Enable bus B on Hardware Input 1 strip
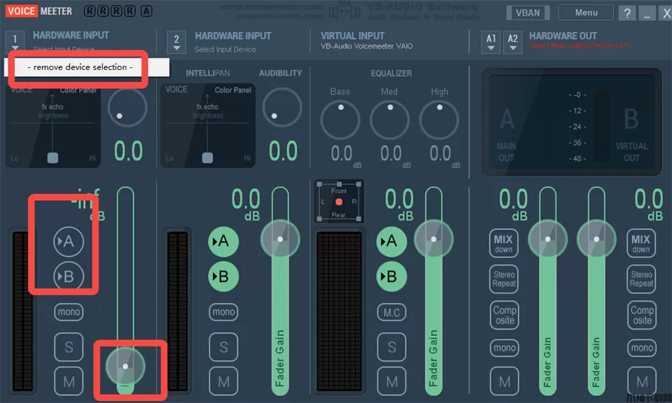This screenshot has width=672, height=403. click(69, 276)
